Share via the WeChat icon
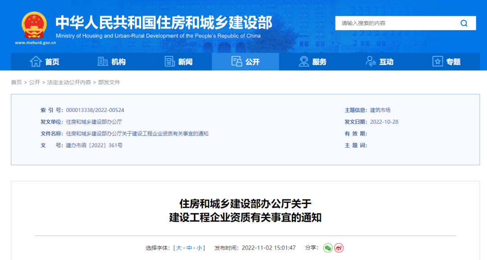 (328, 248)
